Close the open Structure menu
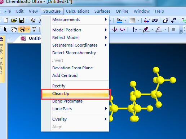Viewport: 186px width, 139px height. pos(52,11)
